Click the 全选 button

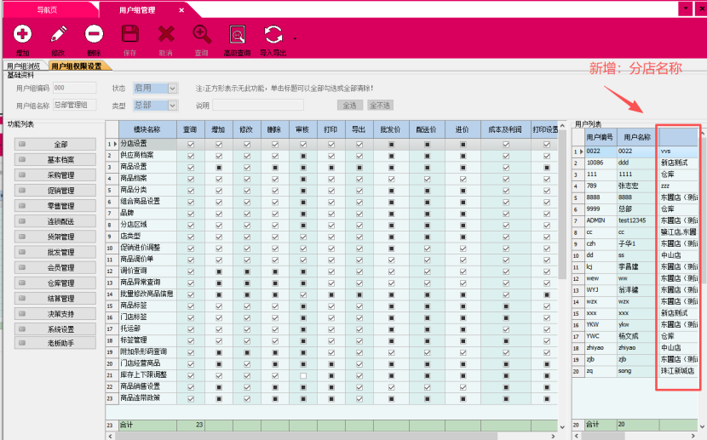pyautogui.click(x=350, y=105)
